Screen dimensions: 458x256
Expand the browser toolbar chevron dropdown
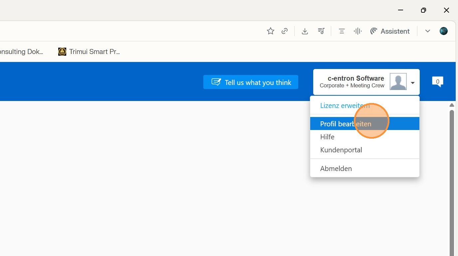[428, 31]
